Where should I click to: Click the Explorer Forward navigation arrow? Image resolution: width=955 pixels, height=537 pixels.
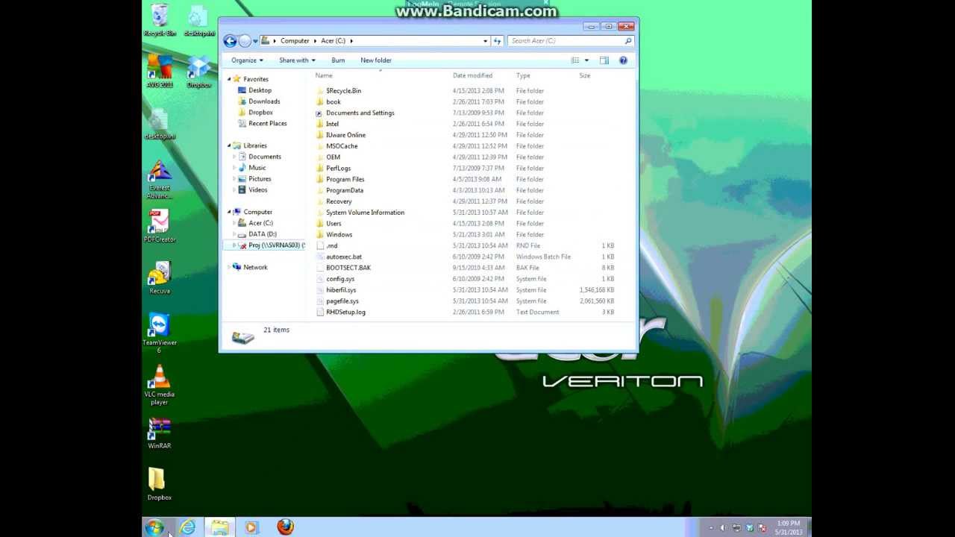245,41
